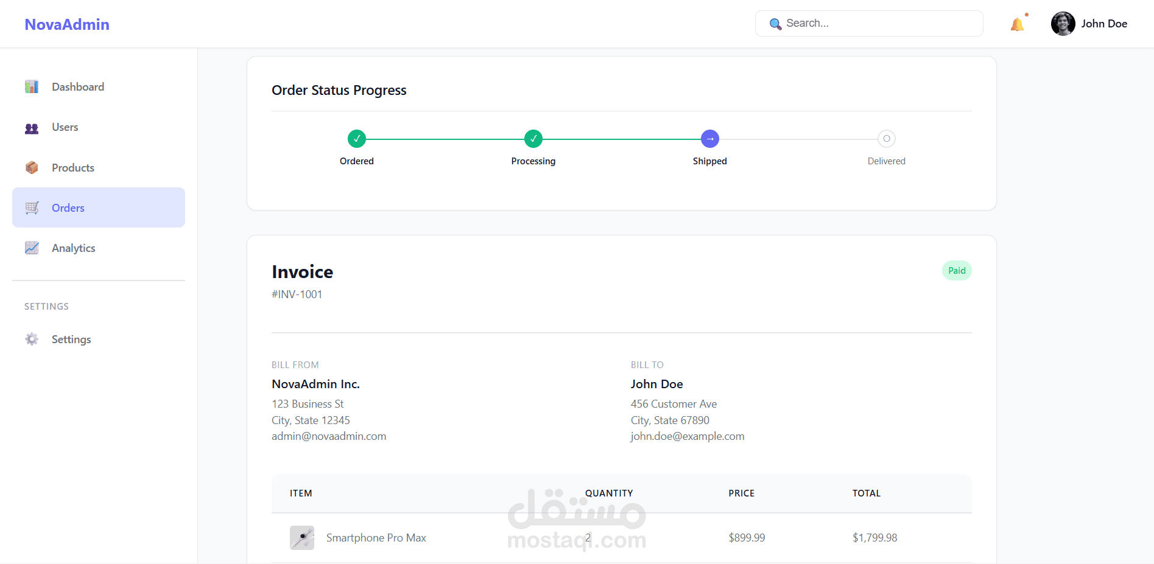Open John Doe's profile avatar
1154x564 pixels.
tap(1063, 24)
